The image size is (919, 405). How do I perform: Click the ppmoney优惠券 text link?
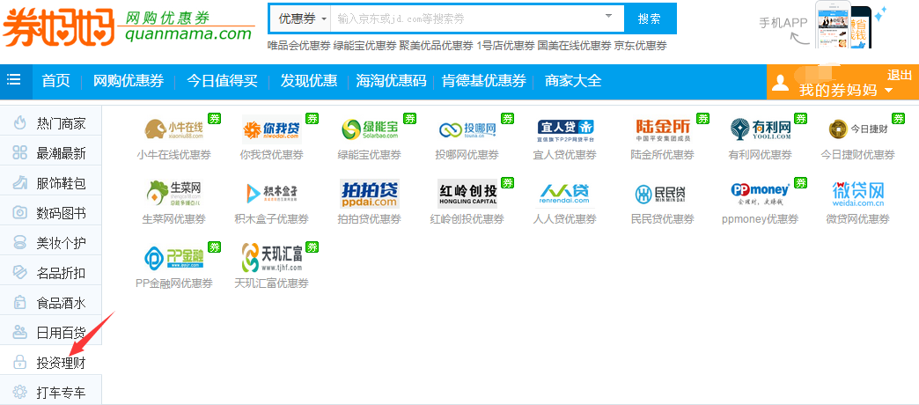click(x=761, y=219)
